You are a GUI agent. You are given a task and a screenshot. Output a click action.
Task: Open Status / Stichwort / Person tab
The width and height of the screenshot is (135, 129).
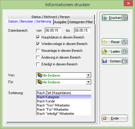[x=51, y=17]
